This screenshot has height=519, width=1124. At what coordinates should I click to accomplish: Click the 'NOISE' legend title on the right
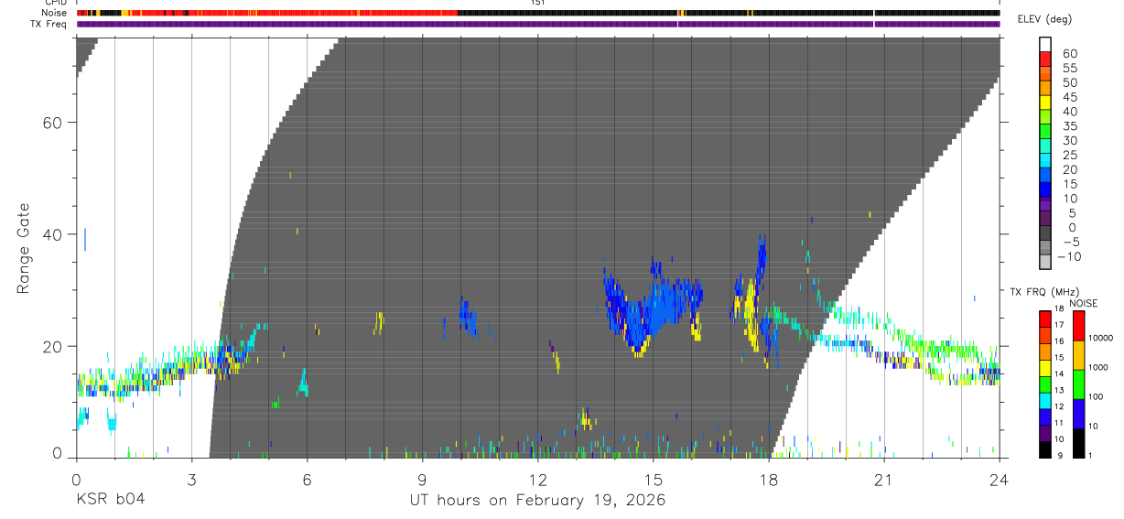pos(1084,304)
